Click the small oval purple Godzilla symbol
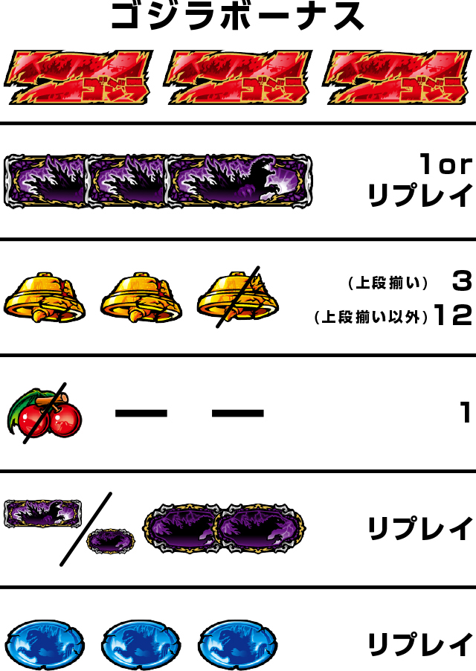 [112, 542]
